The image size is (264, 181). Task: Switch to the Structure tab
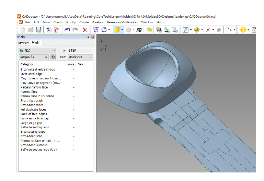[x=24, y=43]
